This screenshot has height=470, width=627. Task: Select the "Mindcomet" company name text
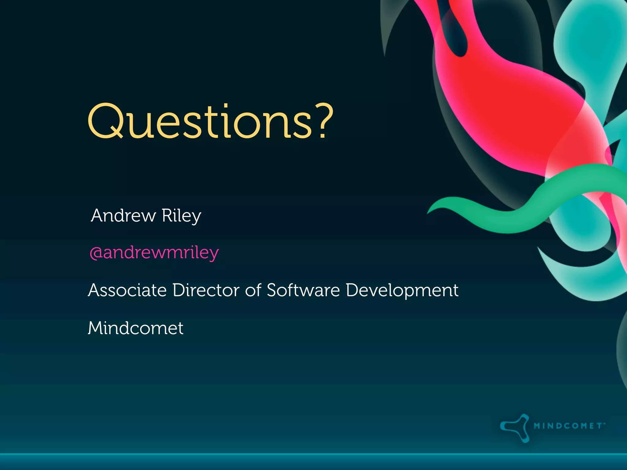(136, 328)
